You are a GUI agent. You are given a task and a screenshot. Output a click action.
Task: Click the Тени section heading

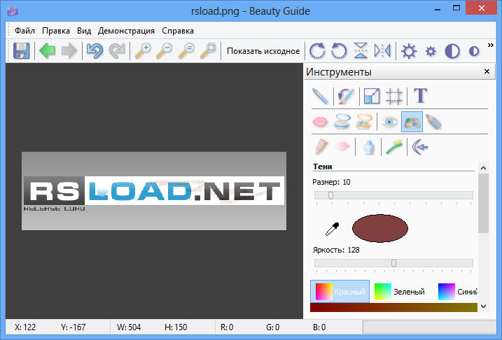[322, 167]
